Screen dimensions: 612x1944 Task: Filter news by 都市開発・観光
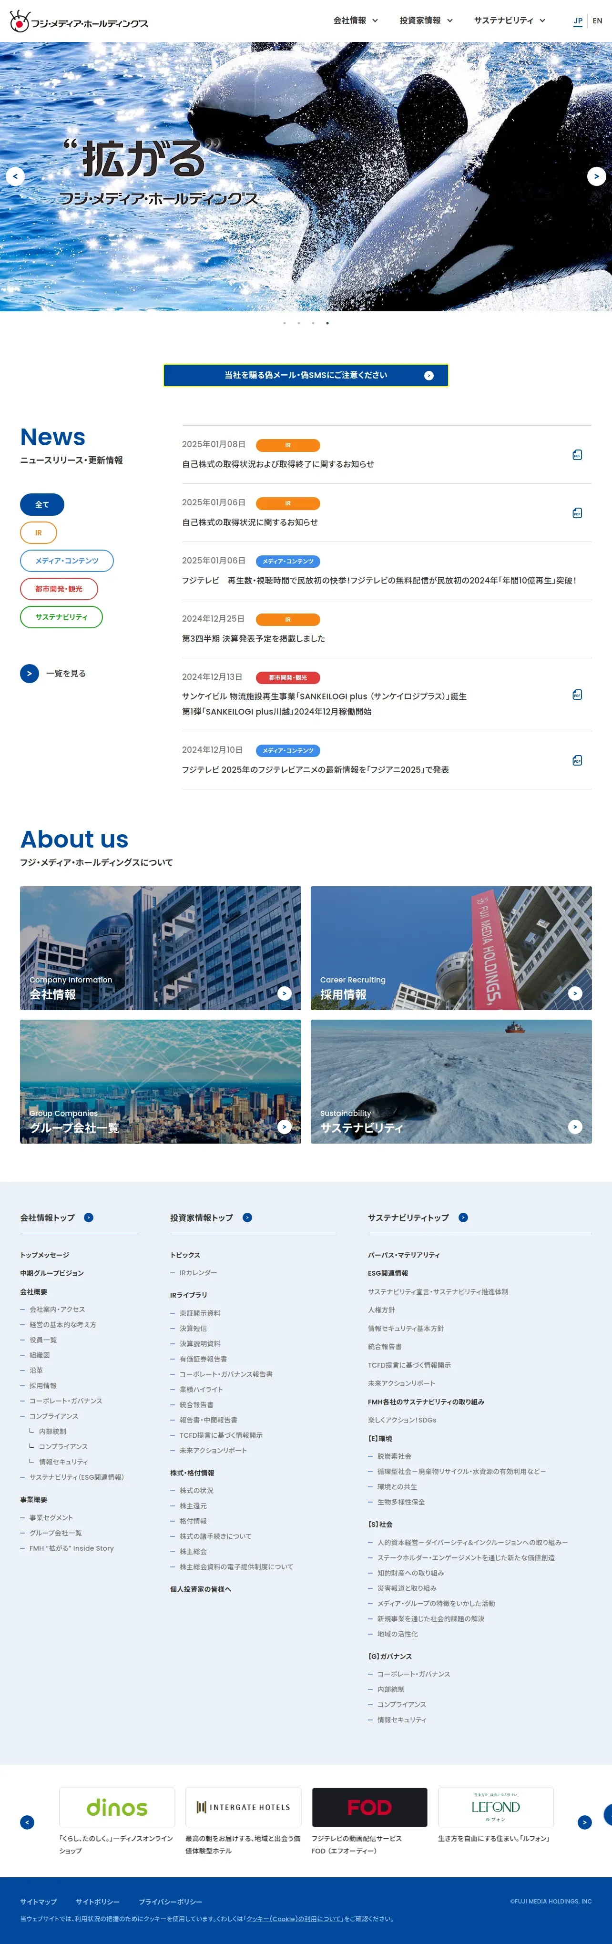59,589
